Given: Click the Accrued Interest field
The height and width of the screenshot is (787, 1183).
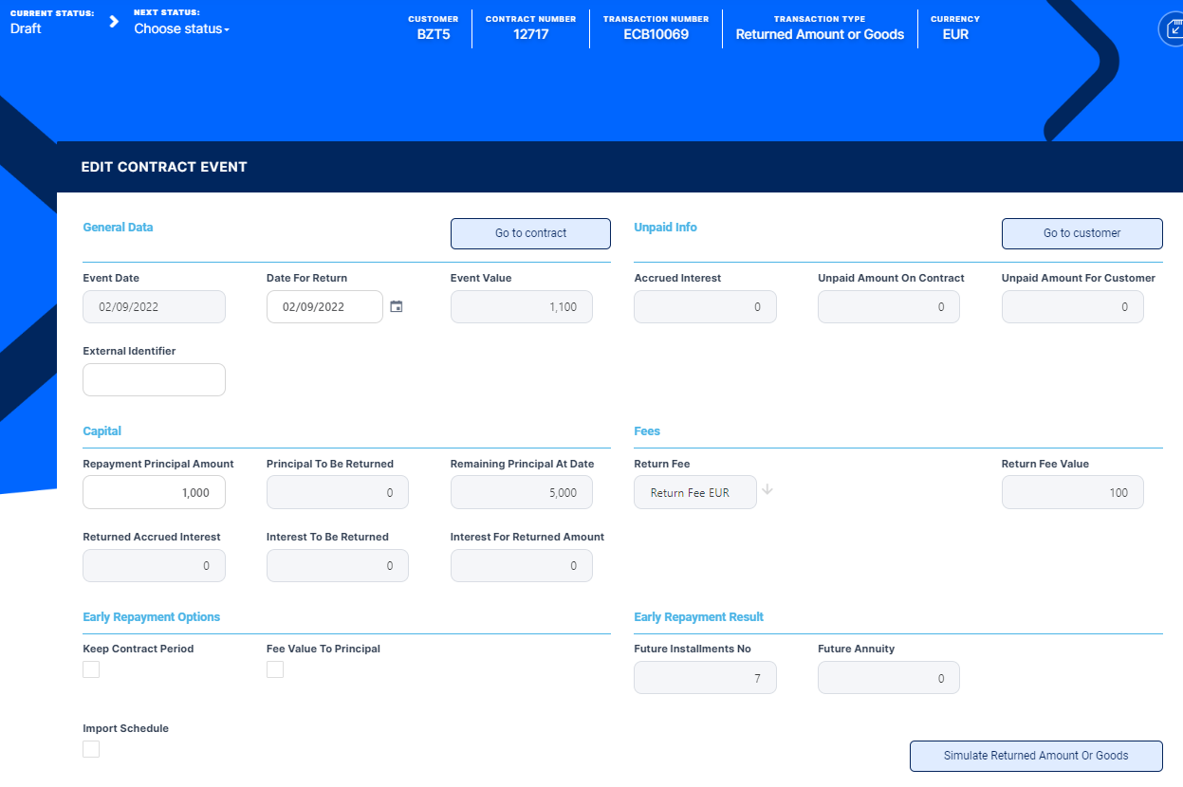Looking at the screenshot, I should click(x=704, y=306).
